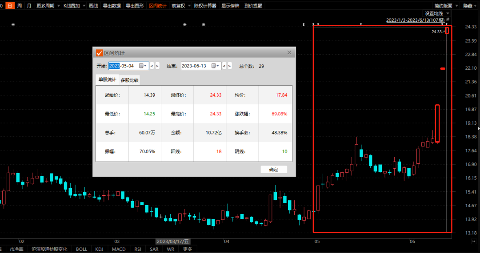This screenshot has height=253, width=480.
Task: Click the 确定 confirm button
Action: click(274, 170)
